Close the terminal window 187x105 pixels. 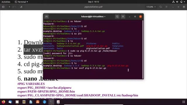pyautogui.click(x=141, y=17)
